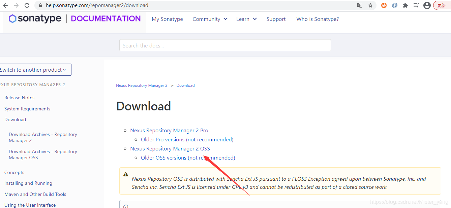
Task: Open Download Archives - Repository Manager OSS
Action: [43, 154]
